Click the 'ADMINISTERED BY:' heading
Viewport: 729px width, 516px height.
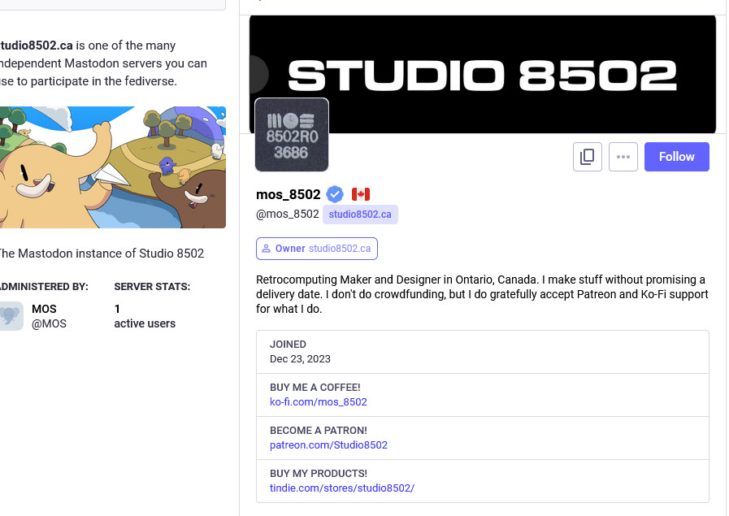(x=44, y=287)
